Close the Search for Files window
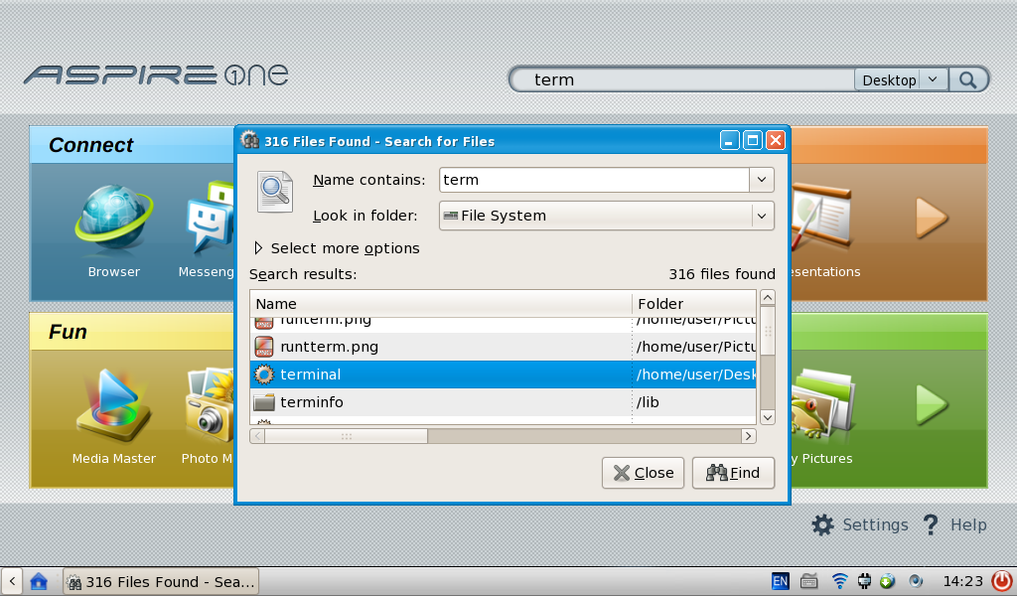The image size is (1017, 596). [x=776, y=140]
